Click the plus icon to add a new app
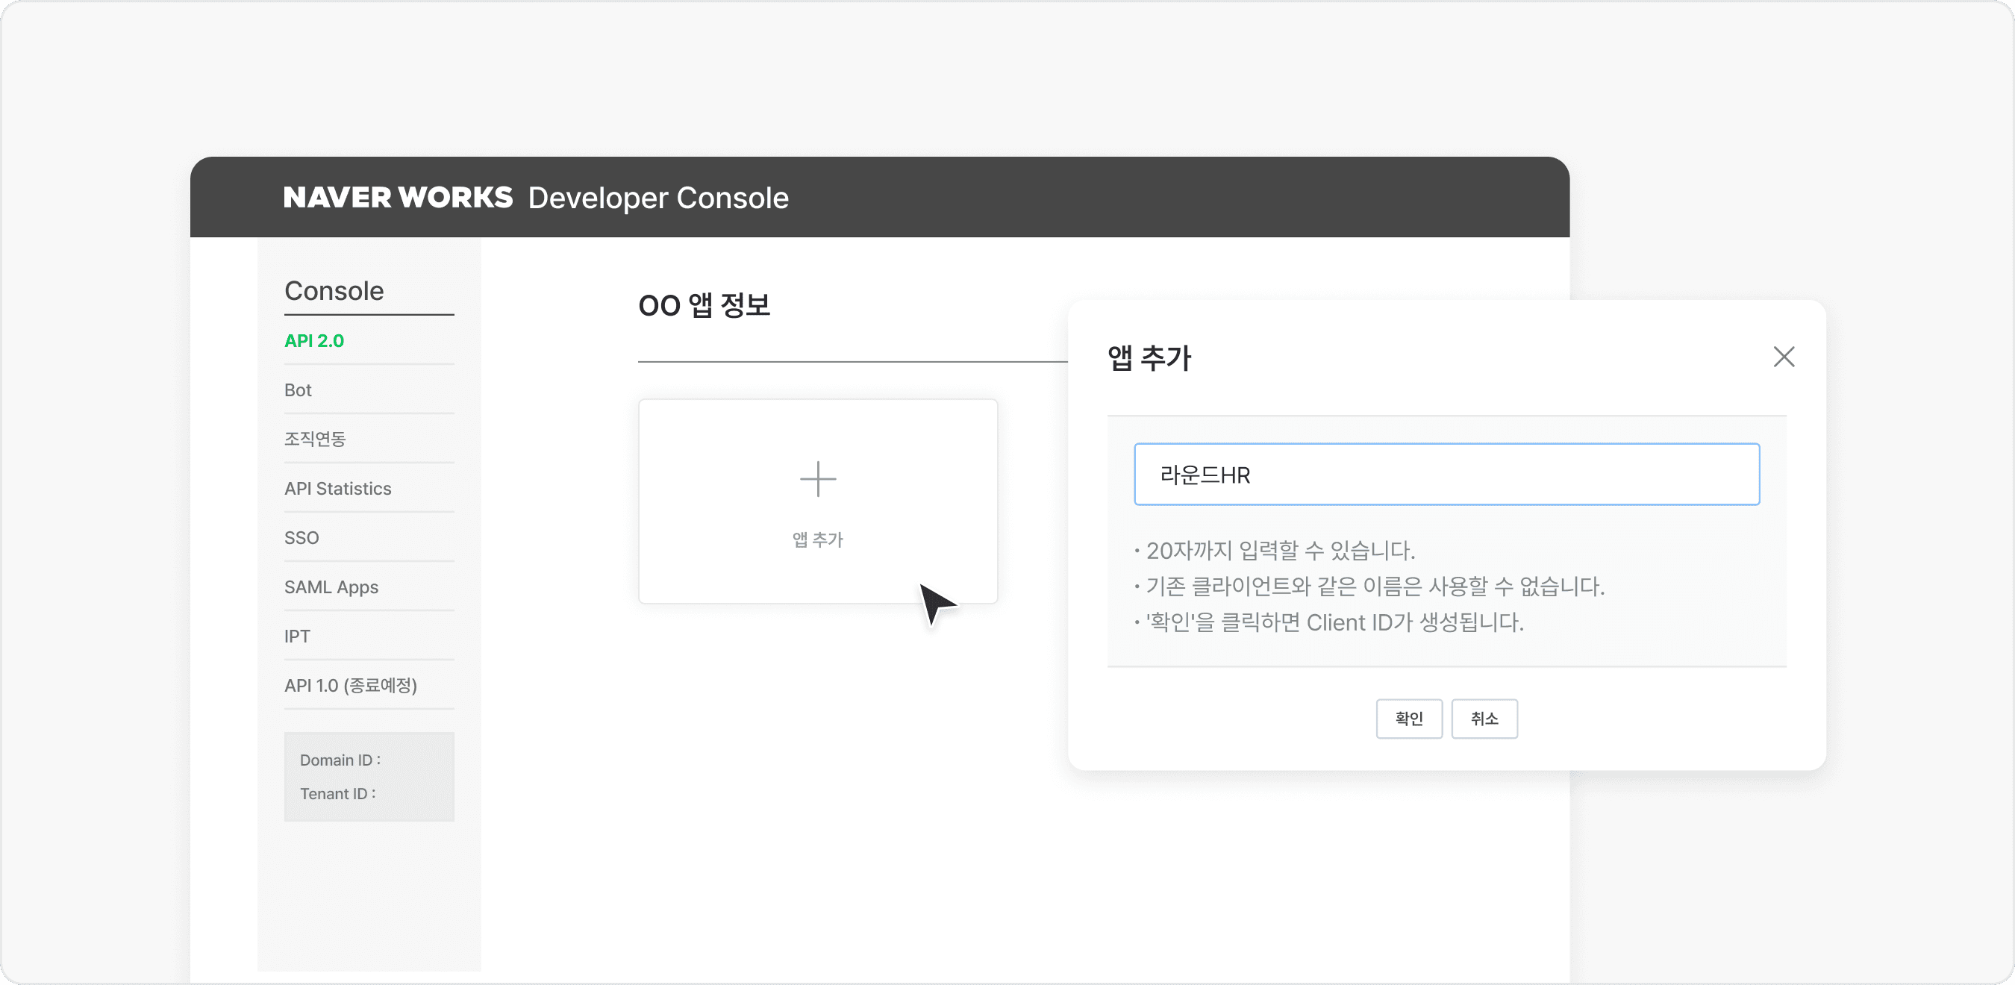Viewport: 2015px width, 985px height. coord(816,478)
